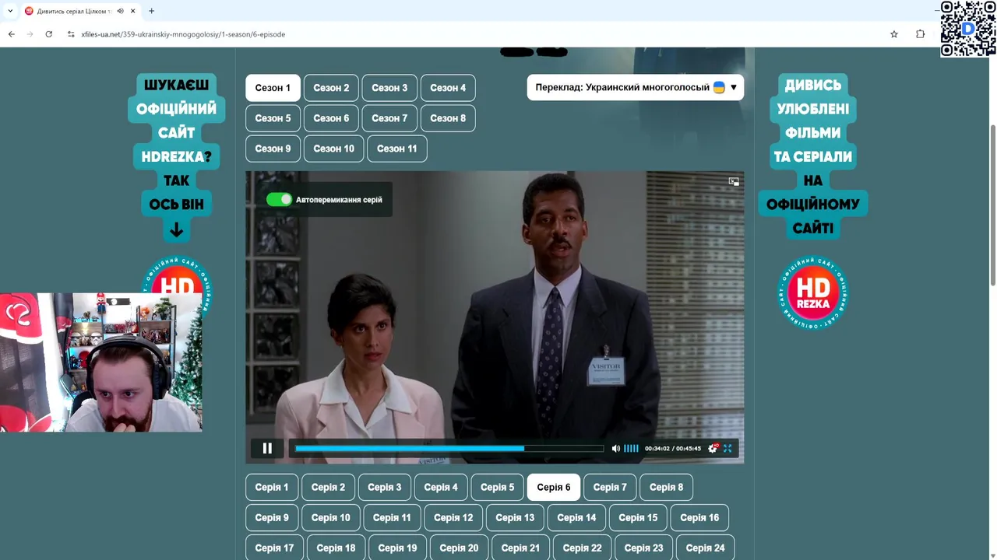Click the right HD Rezka logo badge

[x=812, y=293]
